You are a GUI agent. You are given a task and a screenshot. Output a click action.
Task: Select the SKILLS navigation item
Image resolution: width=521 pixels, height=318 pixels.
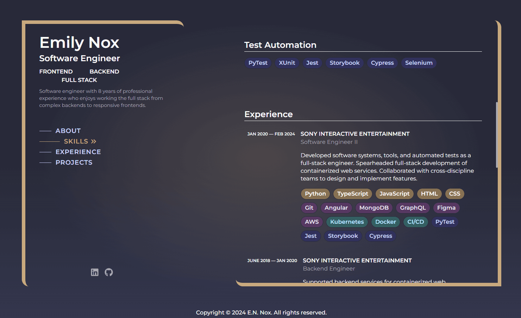[x=76, y=141]
